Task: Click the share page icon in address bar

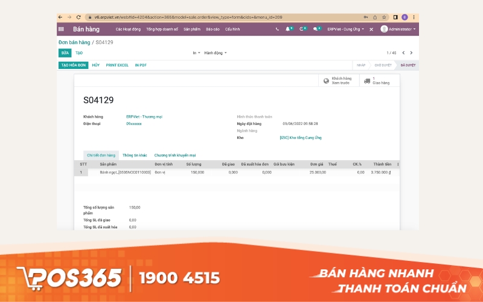Action: pyautogui.click(x=375, y=18)
